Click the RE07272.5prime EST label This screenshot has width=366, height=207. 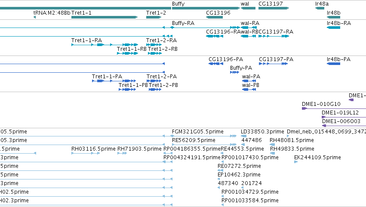[x=239, y=167]
